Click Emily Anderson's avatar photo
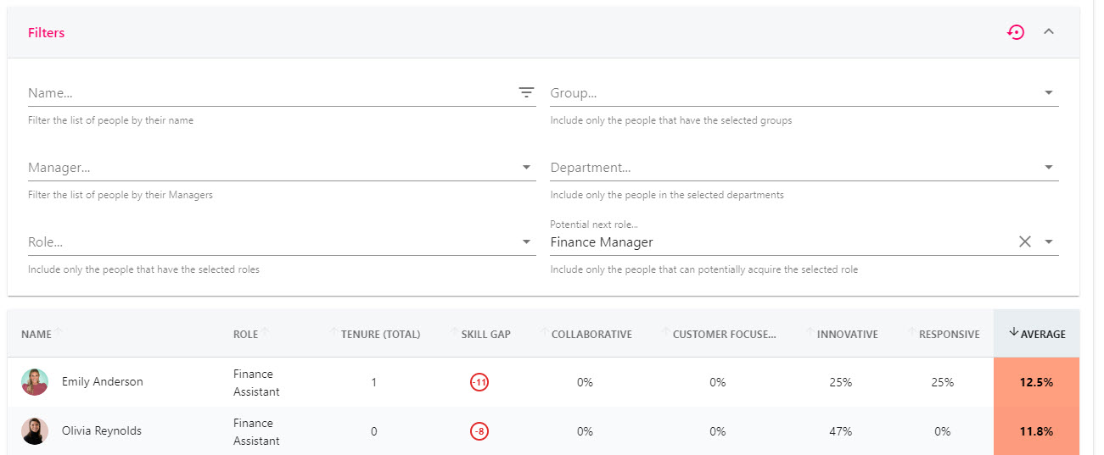Viewport: 1104px width, 455px height. pyautogui.click(x=35, y=382)
